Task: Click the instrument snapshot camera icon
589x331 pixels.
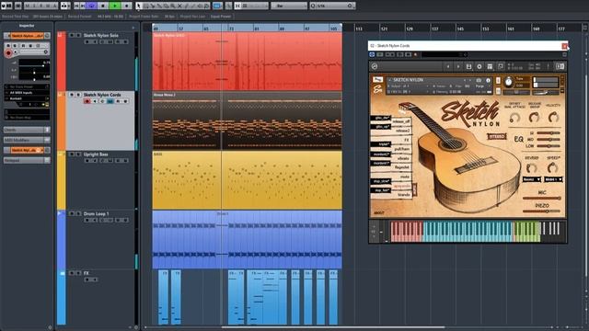Action: point(479,80)
